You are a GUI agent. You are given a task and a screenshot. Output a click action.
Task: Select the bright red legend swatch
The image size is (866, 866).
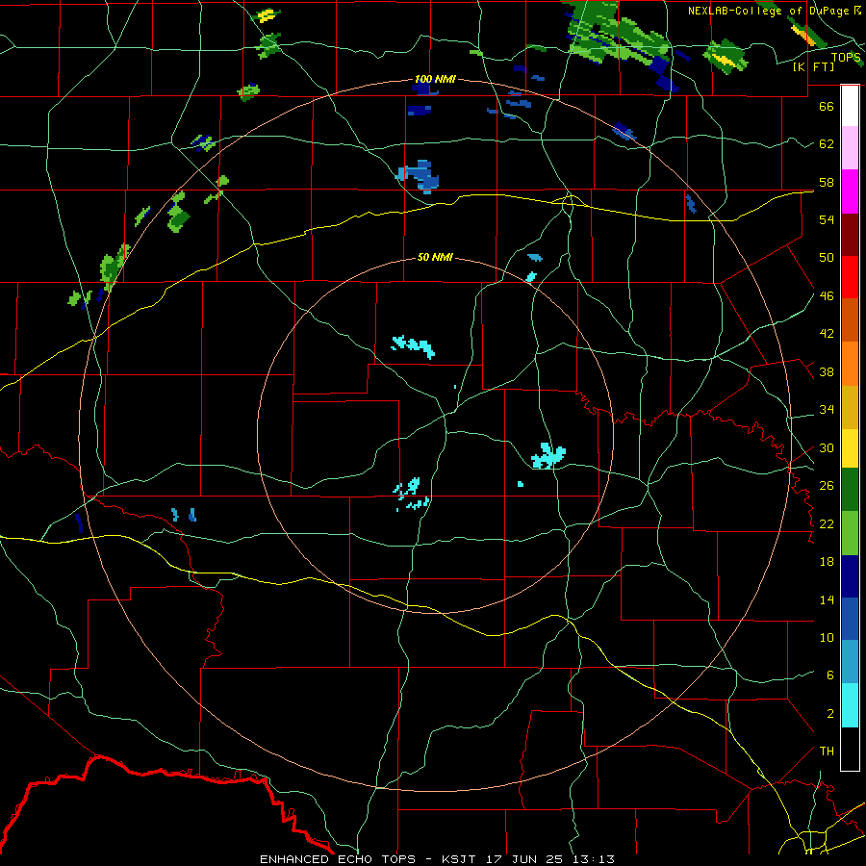pyautogui.click(x=850, y=277)
